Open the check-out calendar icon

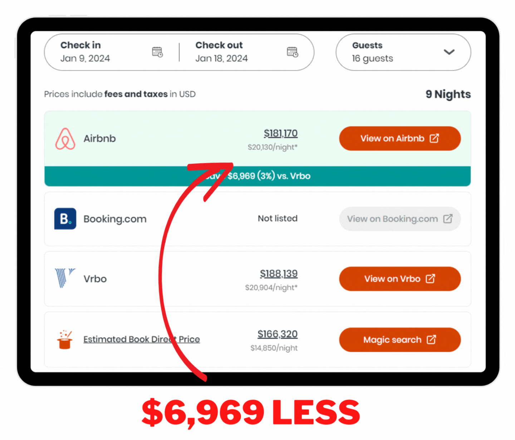point(293,52)
